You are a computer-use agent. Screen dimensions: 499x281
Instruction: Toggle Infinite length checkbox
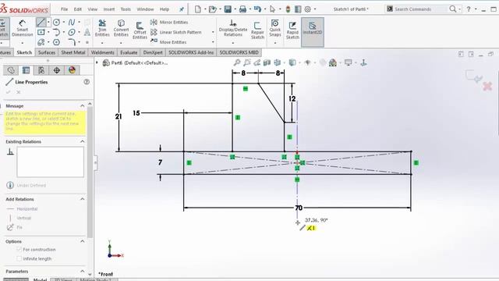[19, 258]
